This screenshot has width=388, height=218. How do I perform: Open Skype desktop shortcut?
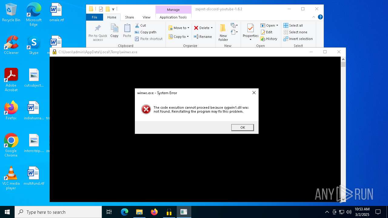(34, 45)
